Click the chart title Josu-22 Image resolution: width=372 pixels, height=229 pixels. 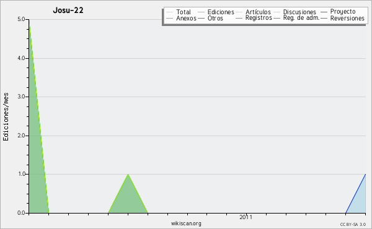[x=68, y=11]
